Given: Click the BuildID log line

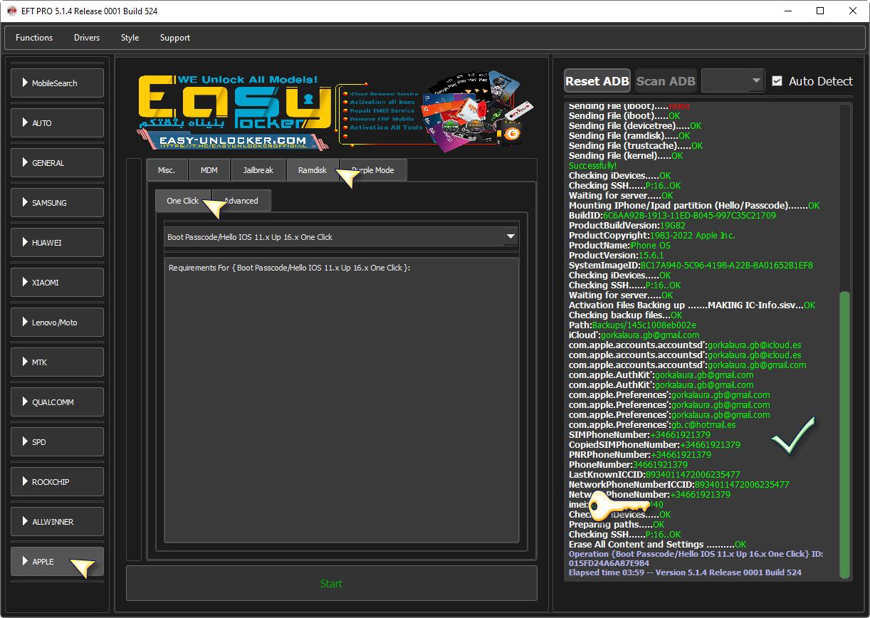Looking at the screenshot, I should click(x=672, y=216).
